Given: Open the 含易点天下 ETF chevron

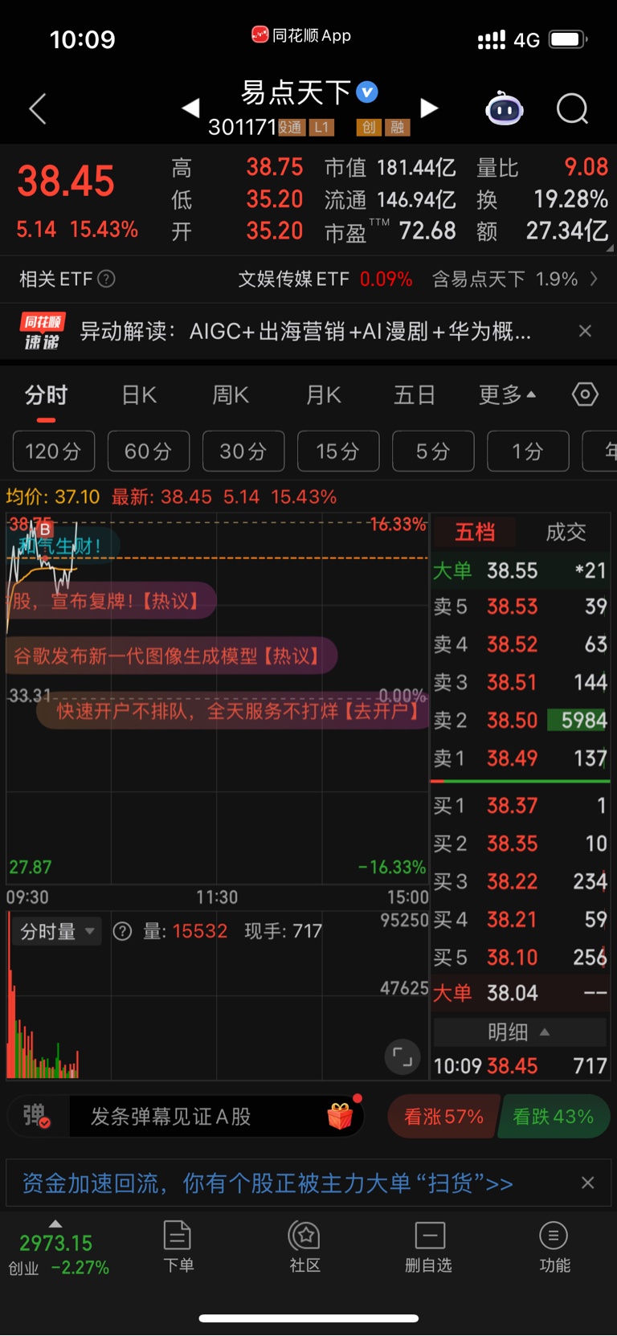Looking at the screenshot, I should (x=594, y=279).
